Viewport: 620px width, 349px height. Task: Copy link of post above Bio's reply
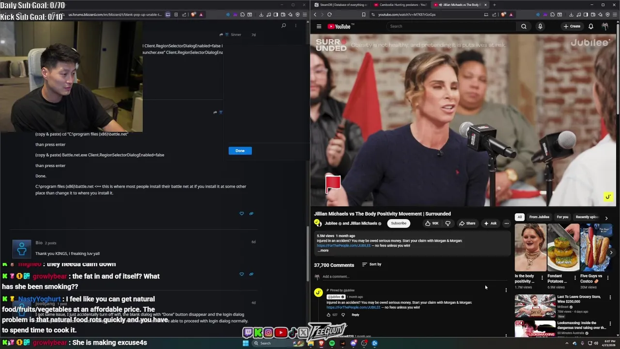point(251,213)
